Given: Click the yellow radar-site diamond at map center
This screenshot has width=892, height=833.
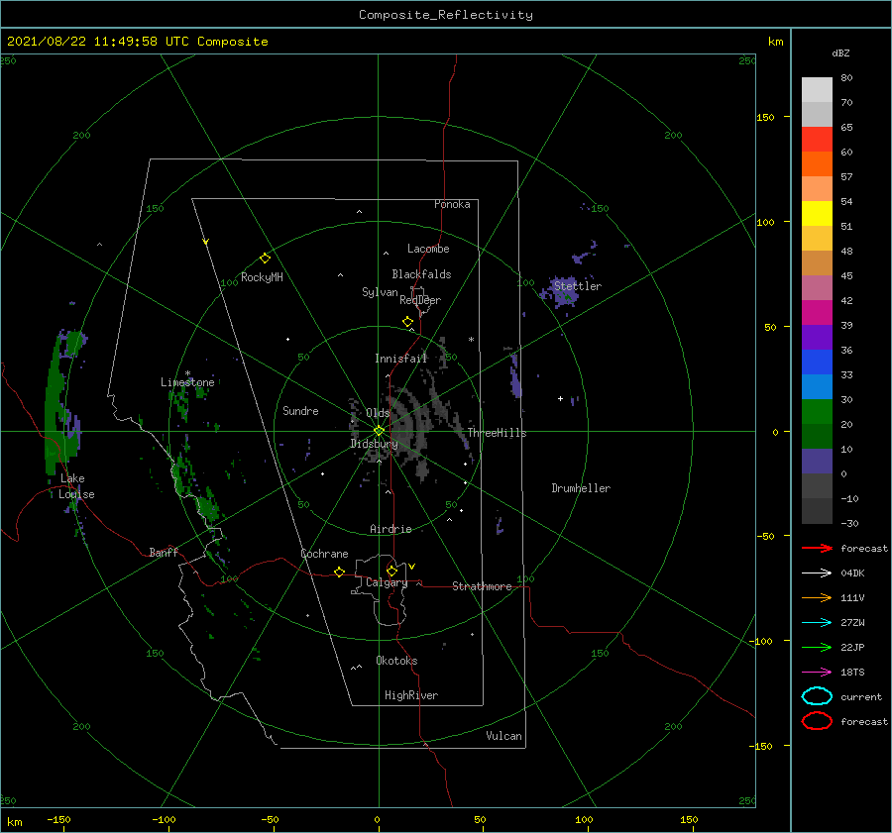Looking at the screenshot, I should point(379,431).
